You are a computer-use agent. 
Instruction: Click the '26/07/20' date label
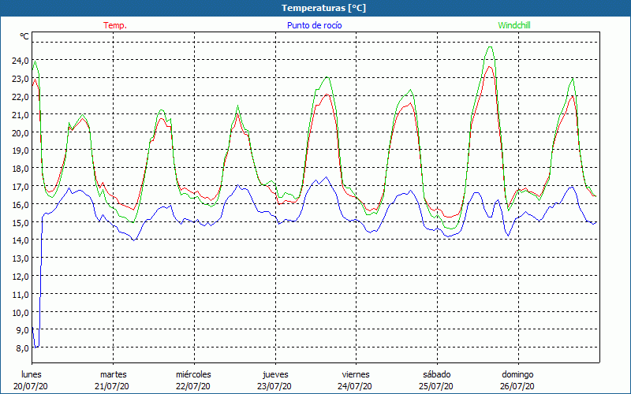517,386
